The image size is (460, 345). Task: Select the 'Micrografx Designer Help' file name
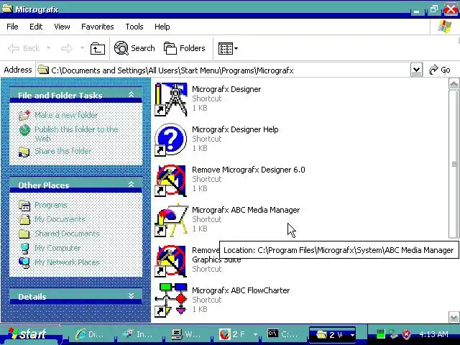click(235, 129)
